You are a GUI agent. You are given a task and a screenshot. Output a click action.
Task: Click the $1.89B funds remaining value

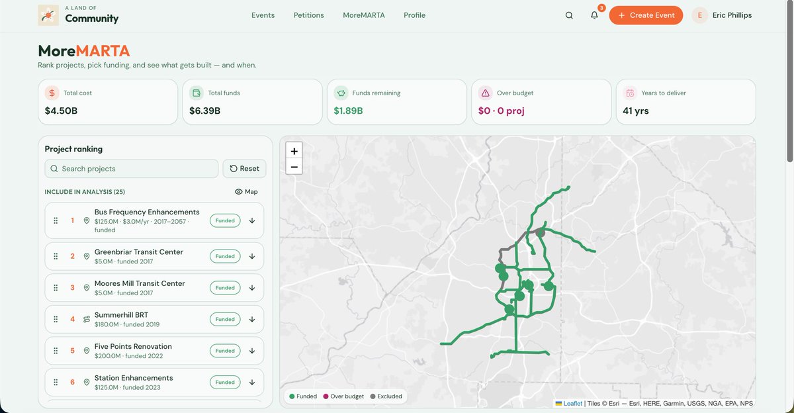tap(348, 111)
